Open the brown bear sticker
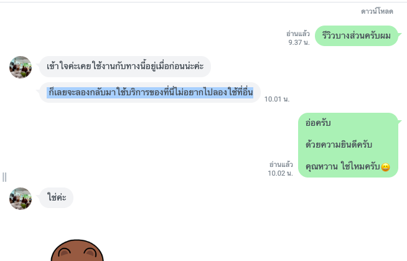Screen dimensions: 407x261 (77, 250)
